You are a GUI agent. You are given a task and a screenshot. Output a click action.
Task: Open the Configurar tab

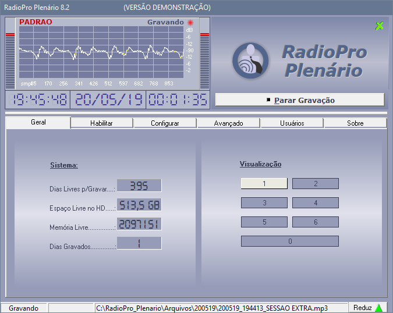165,123
